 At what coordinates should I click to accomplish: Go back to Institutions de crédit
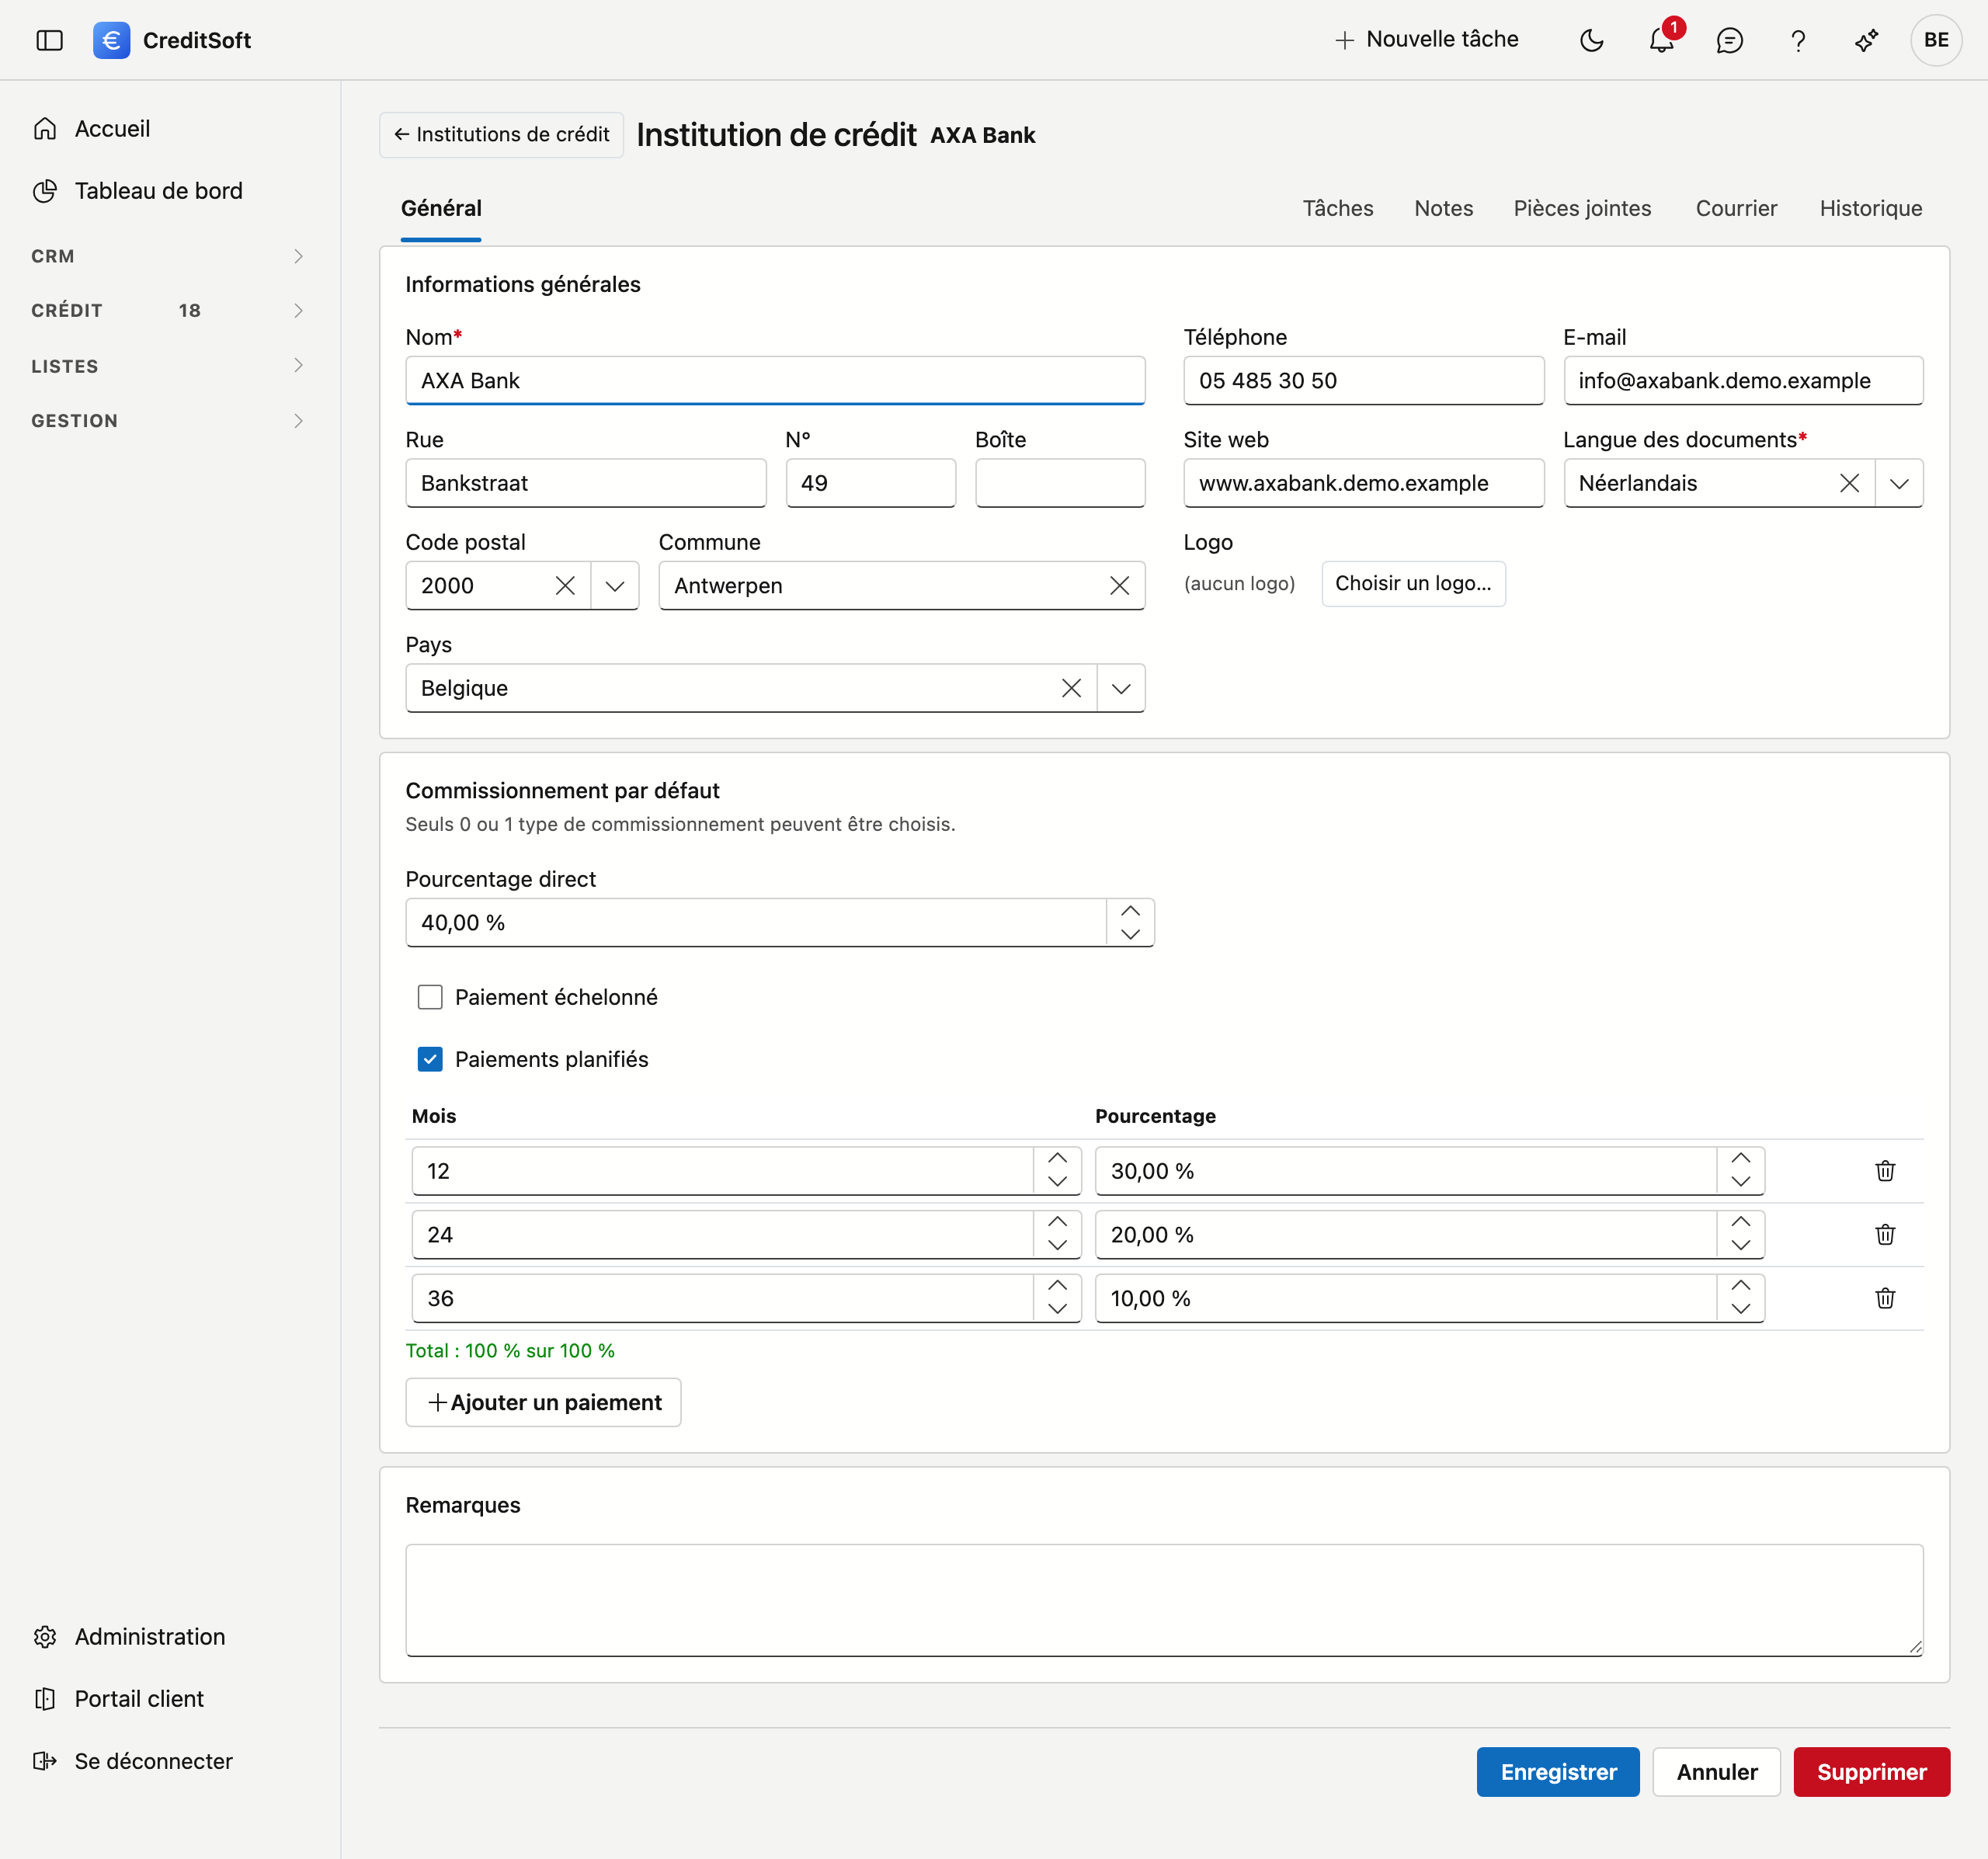501,134
